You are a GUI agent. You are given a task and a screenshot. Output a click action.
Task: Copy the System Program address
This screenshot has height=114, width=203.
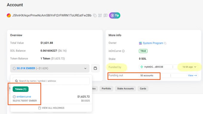point(165,43)
